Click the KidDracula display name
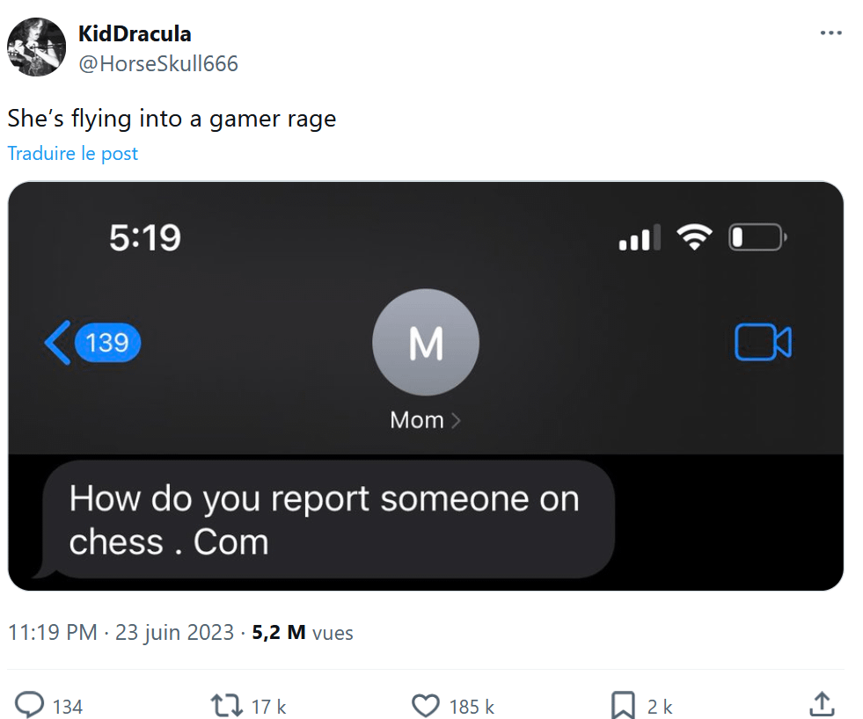 (x=135, y=34)
